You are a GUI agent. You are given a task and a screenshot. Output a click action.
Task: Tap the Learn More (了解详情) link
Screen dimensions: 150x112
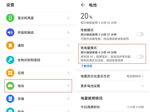pos(86,66)
